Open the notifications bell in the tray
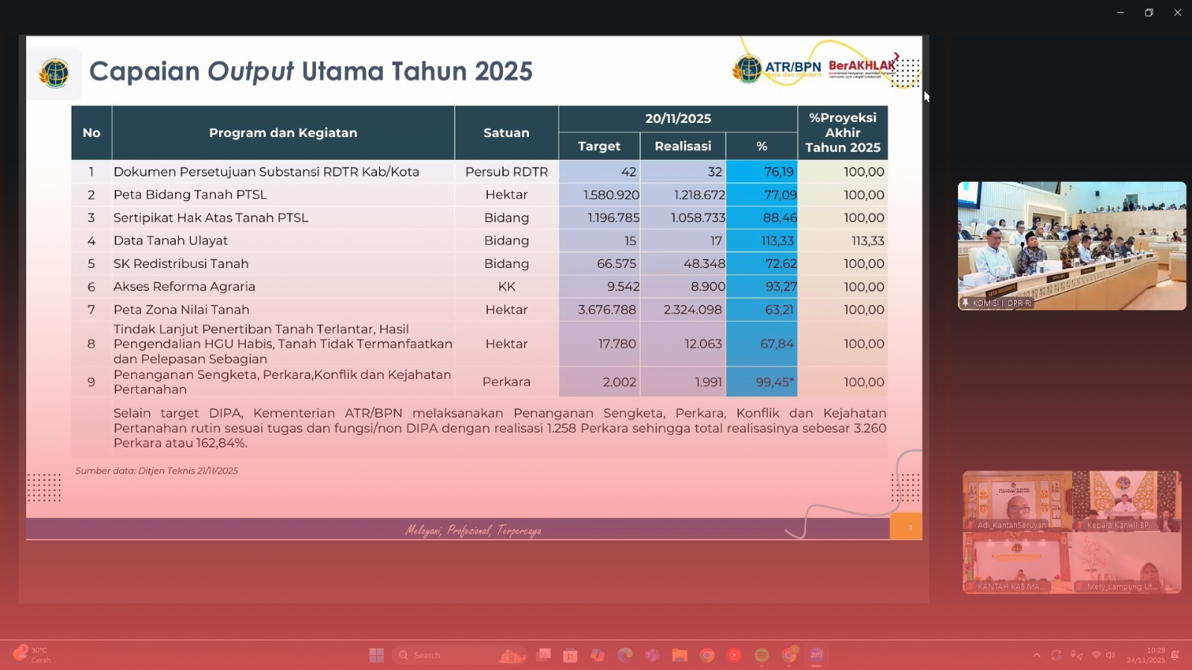This screenshot has height=670, width=1192. (1175, 655)
